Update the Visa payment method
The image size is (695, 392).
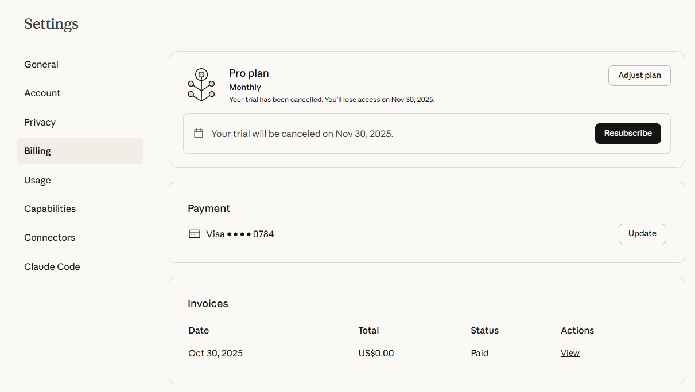point(642,234)
